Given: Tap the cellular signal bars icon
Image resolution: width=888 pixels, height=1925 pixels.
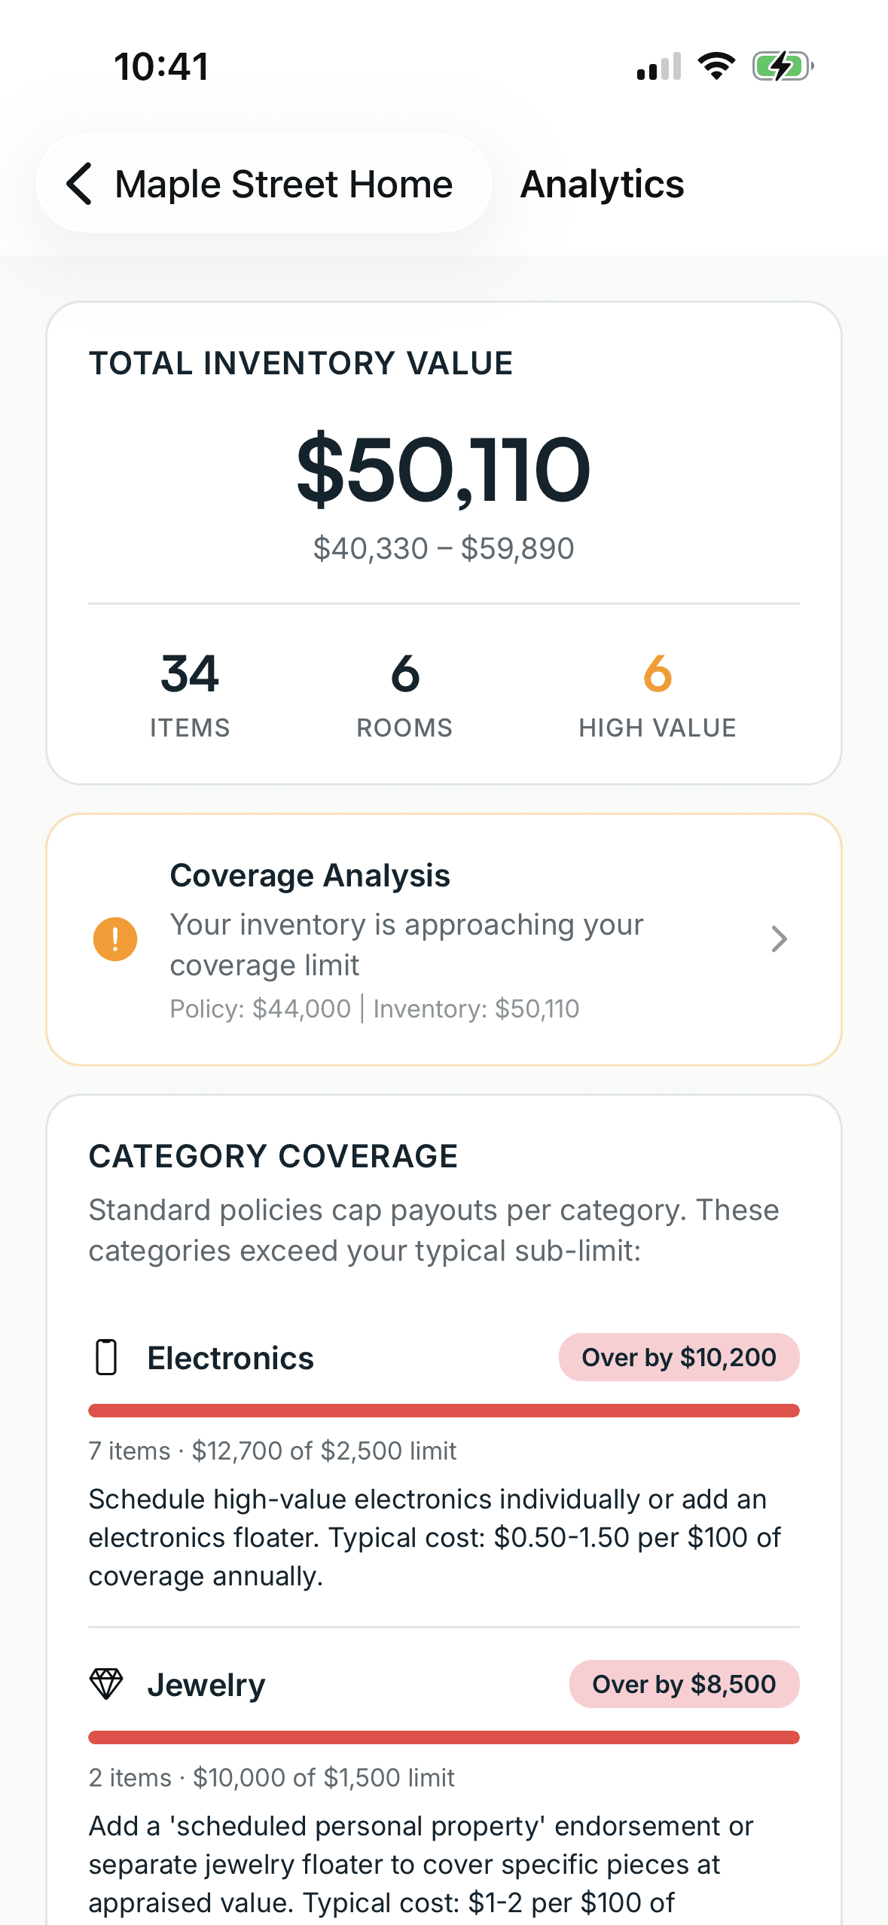Looking at the screenshot, I should (x=659, y=66).
